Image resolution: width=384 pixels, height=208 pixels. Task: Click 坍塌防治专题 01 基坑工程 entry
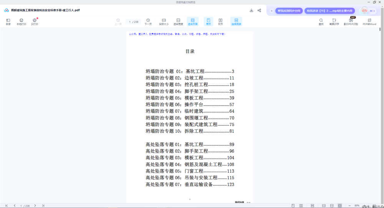(190, 72)
